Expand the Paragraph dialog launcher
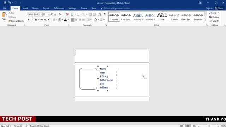Viewport: 226px width, 127px height. [106, 25]
